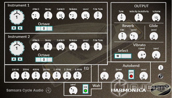The image size is (172, 98).
Task: Click Instrument 1 Release knob
Action: click(x=73, y=16)
